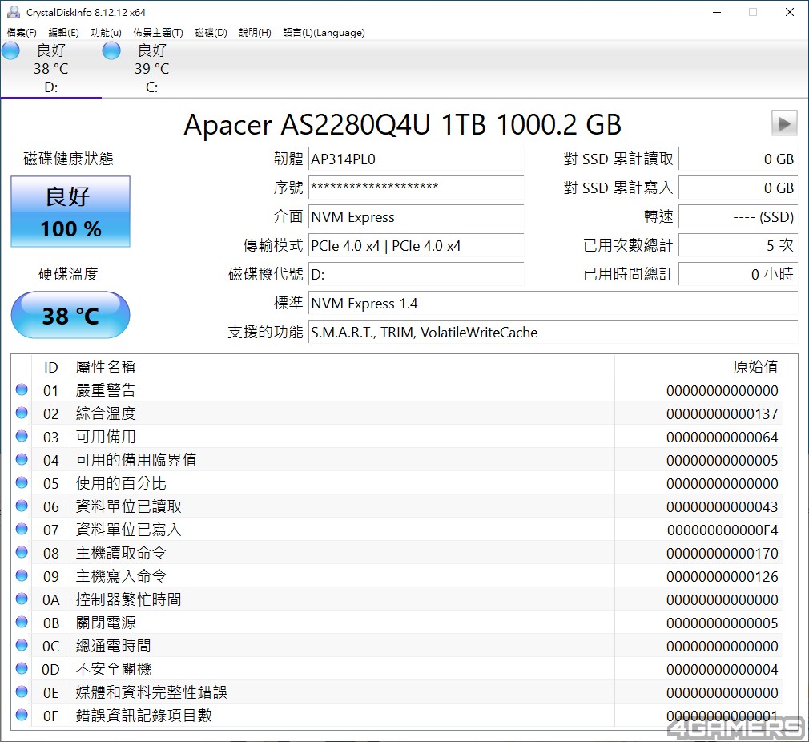809x742 pixels.
Task: Click the status dot for 資料單位已寫入 row
Action: (22, 529)
